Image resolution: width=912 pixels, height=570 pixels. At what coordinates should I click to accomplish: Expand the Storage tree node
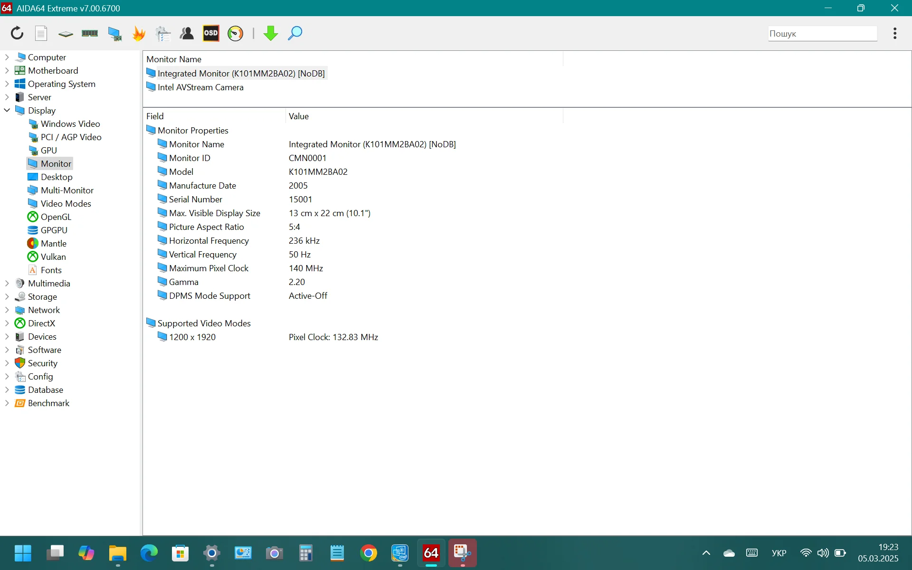(7, 296)
